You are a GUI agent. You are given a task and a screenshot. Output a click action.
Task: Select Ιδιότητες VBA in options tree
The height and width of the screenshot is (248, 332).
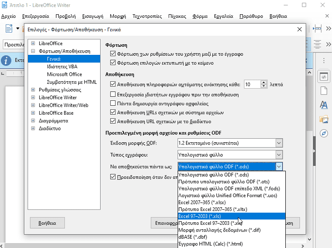click(x=62, y=66)
